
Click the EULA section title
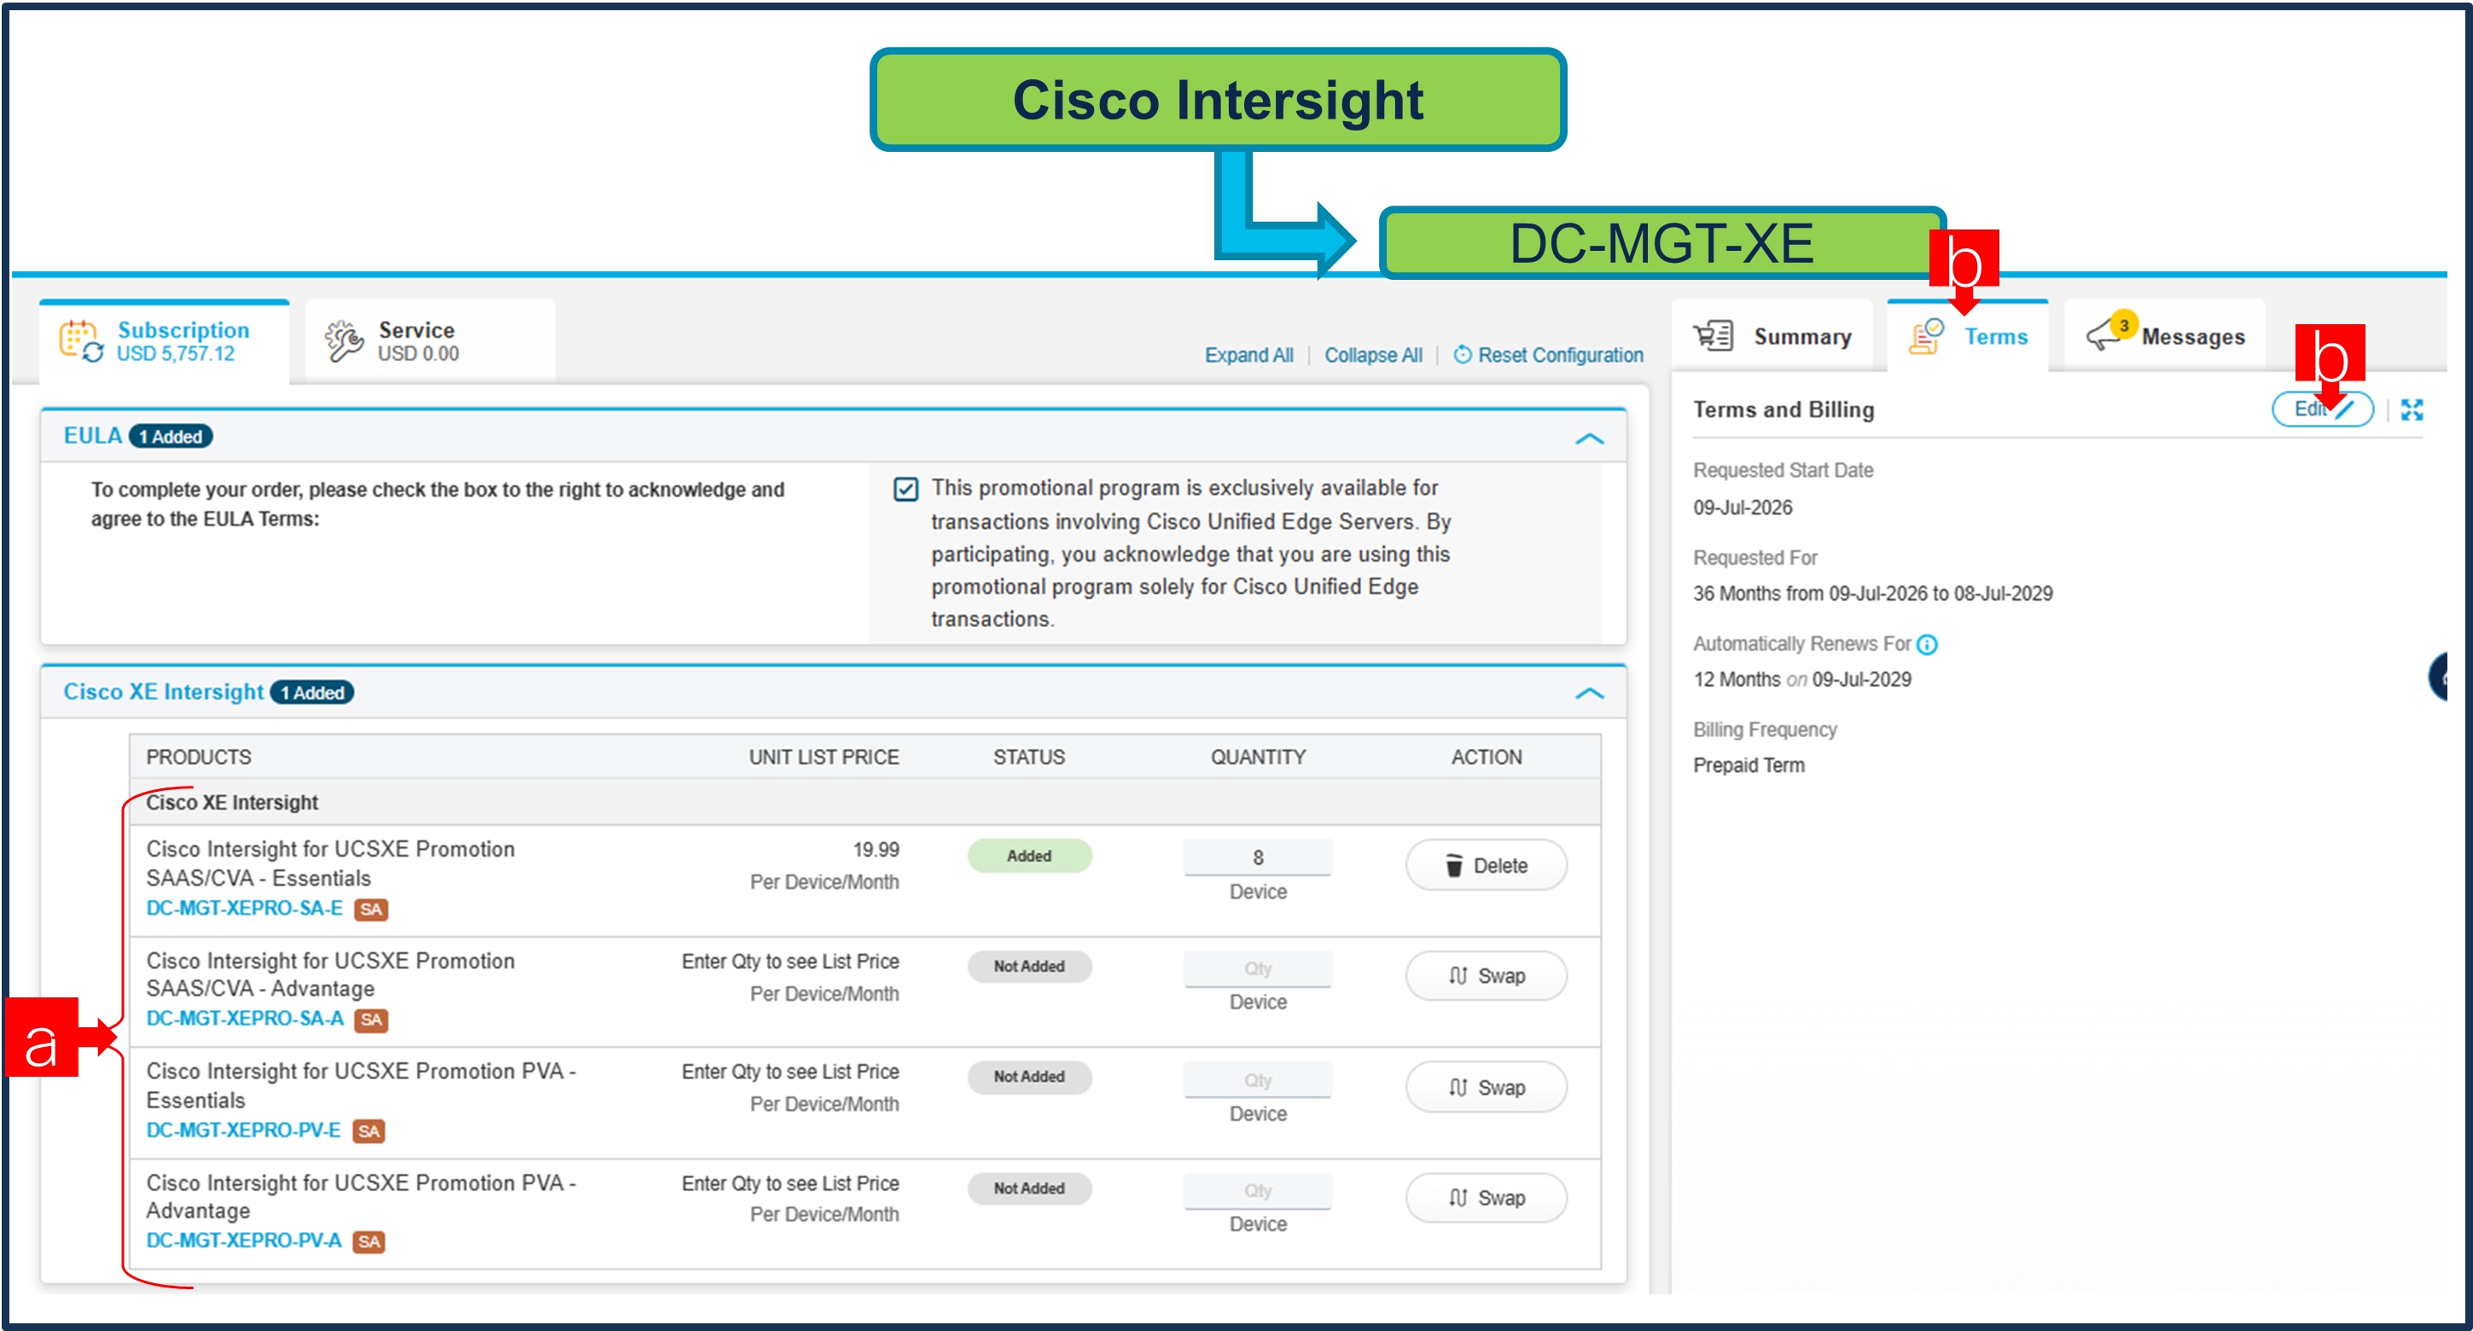[x=92, y=436]
